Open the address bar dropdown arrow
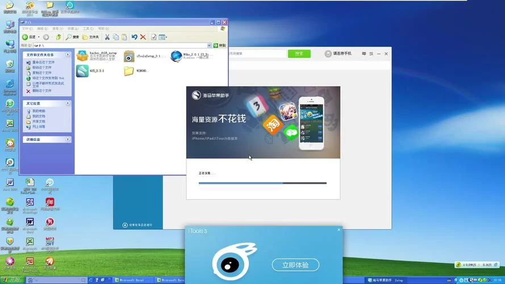Image resolution: width=505 pixels, height=284 pixels. (x=209, y=45)
